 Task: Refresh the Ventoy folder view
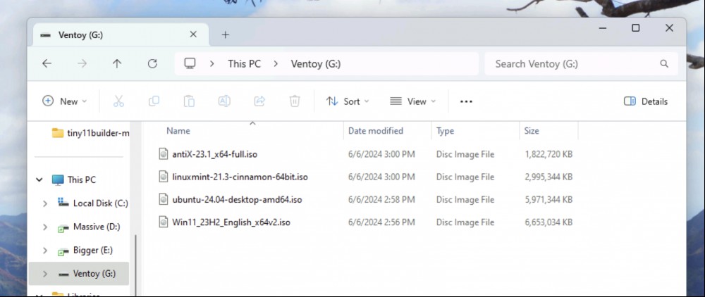coord(152,64)
